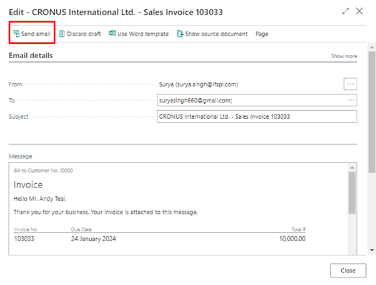Click the page scrollbar down arrow
The image size is (376, 285).
tap(372, 250)
